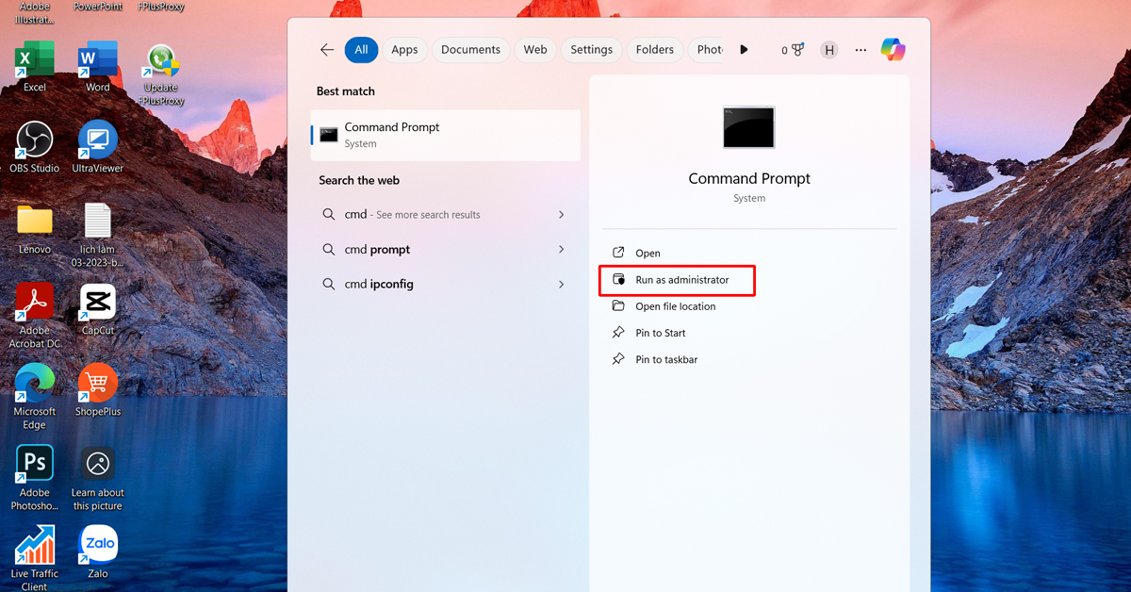Image resolution: width=1131 pixels, height=592 pixels.
Task: Select the Documents filter tab
Action: tap(470, 50)
